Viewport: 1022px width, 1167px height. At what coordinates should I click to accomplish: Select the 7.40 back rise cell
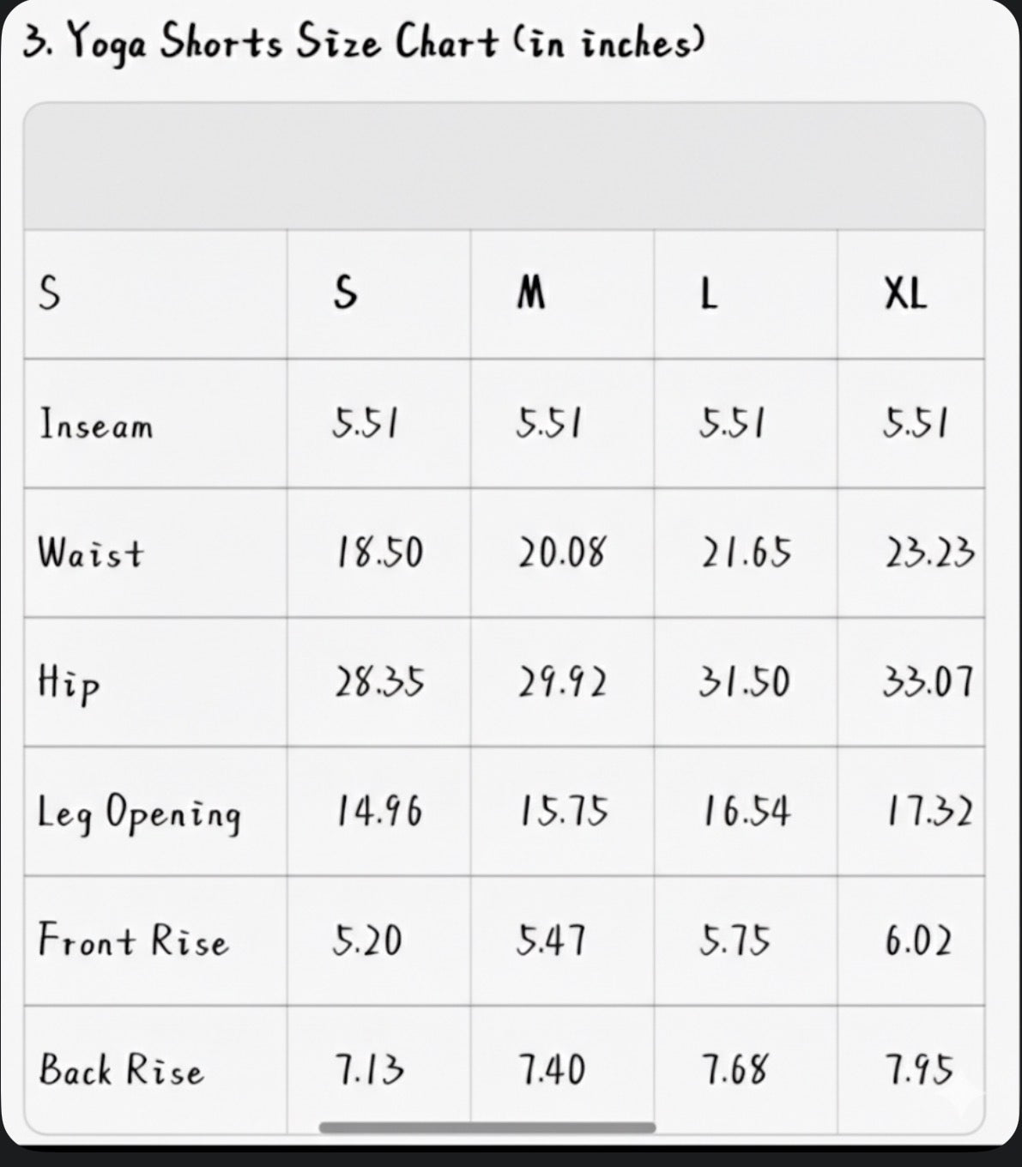552,1071
